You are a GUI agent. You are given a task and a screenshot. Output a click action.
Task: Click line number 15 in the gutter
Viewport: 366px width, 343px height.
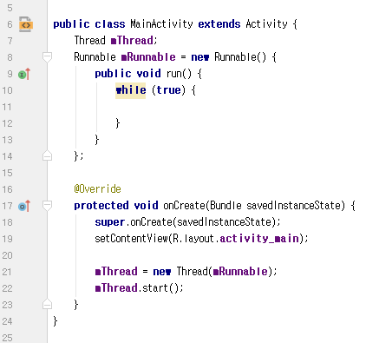7,173
